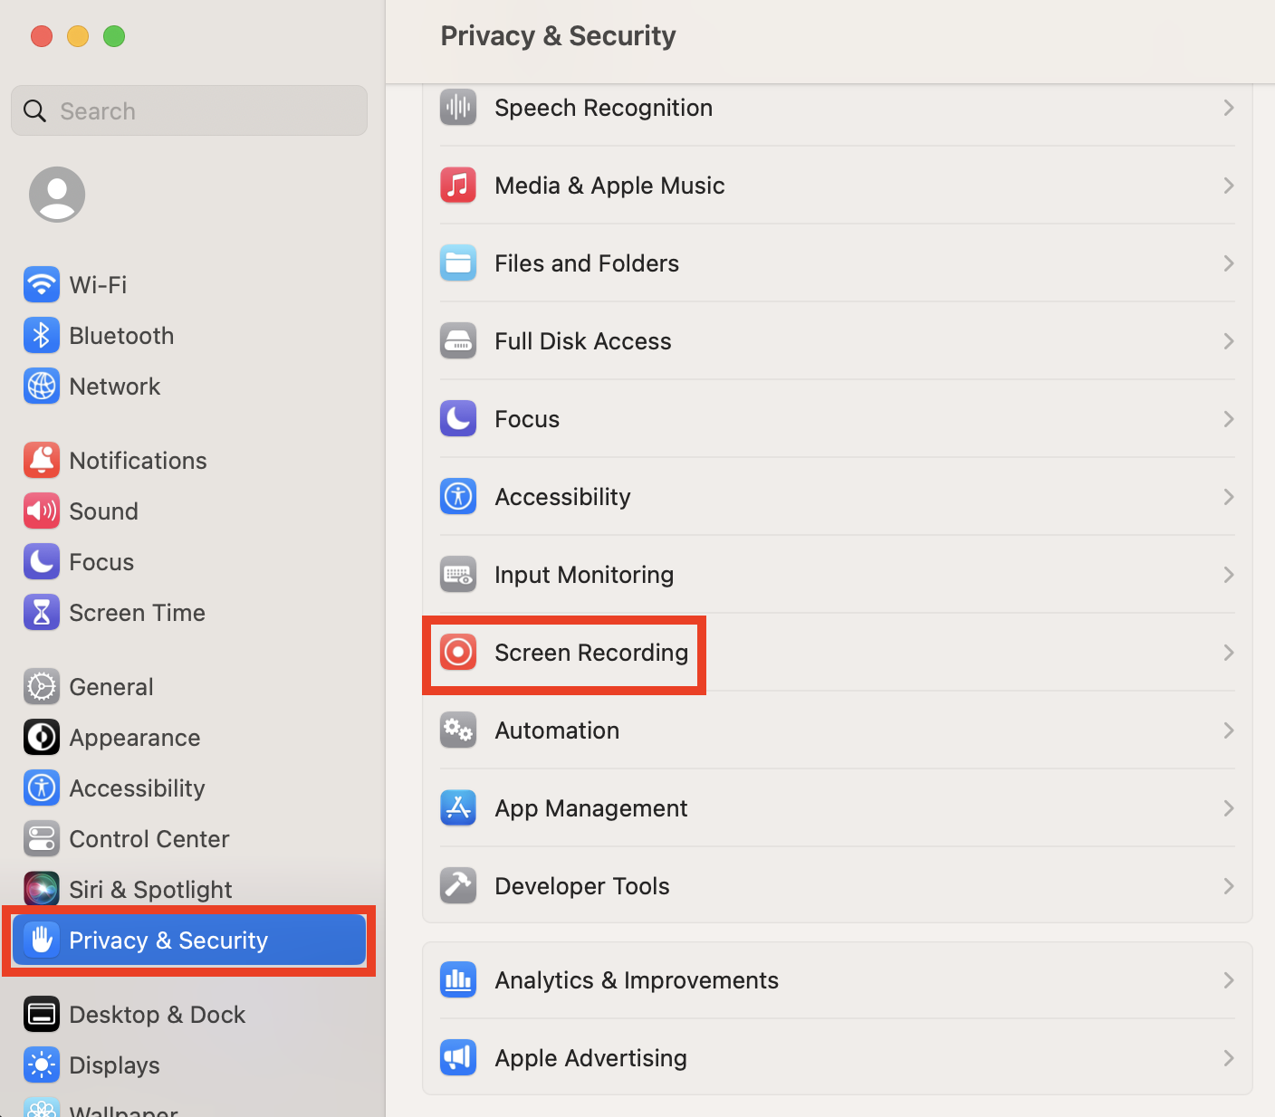This screenshot has height=1117, width=1275.
Task: Click the Full Disk Access drive icon
Action: [x=458, y=341]
